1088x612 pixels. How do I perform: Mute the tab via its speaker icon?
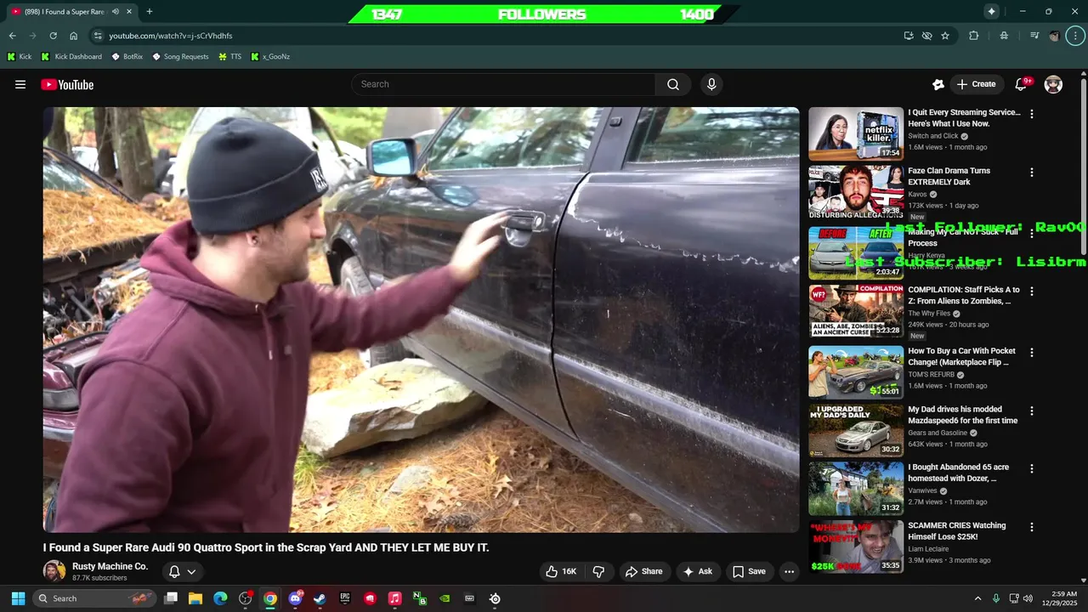tap(116, 12)
